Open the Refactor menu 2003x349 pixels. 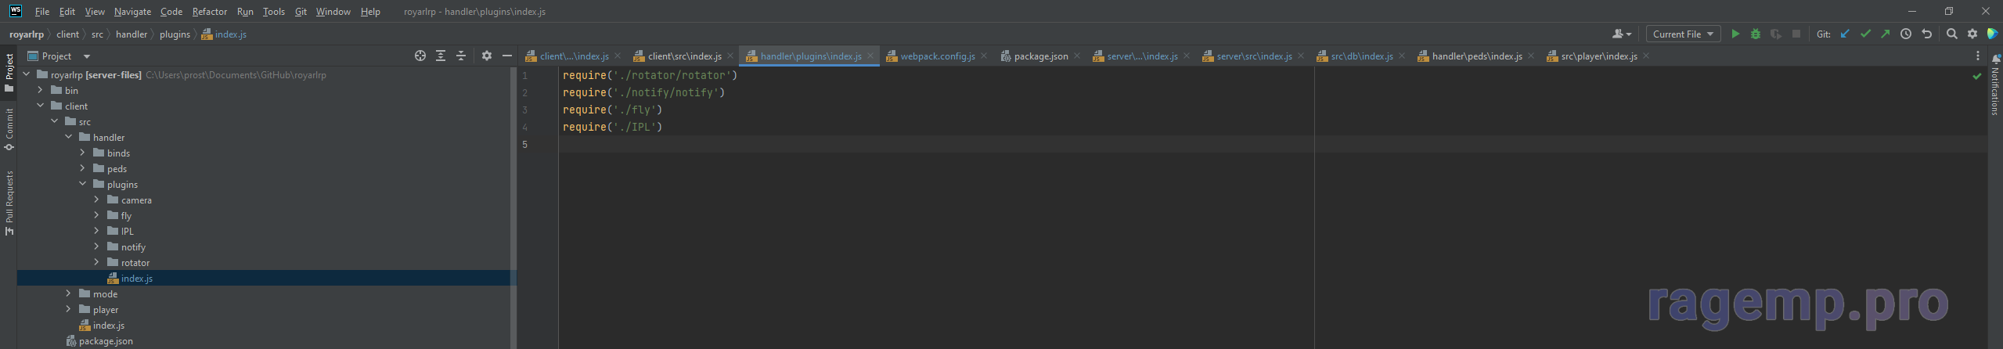[x=209, y=12]
